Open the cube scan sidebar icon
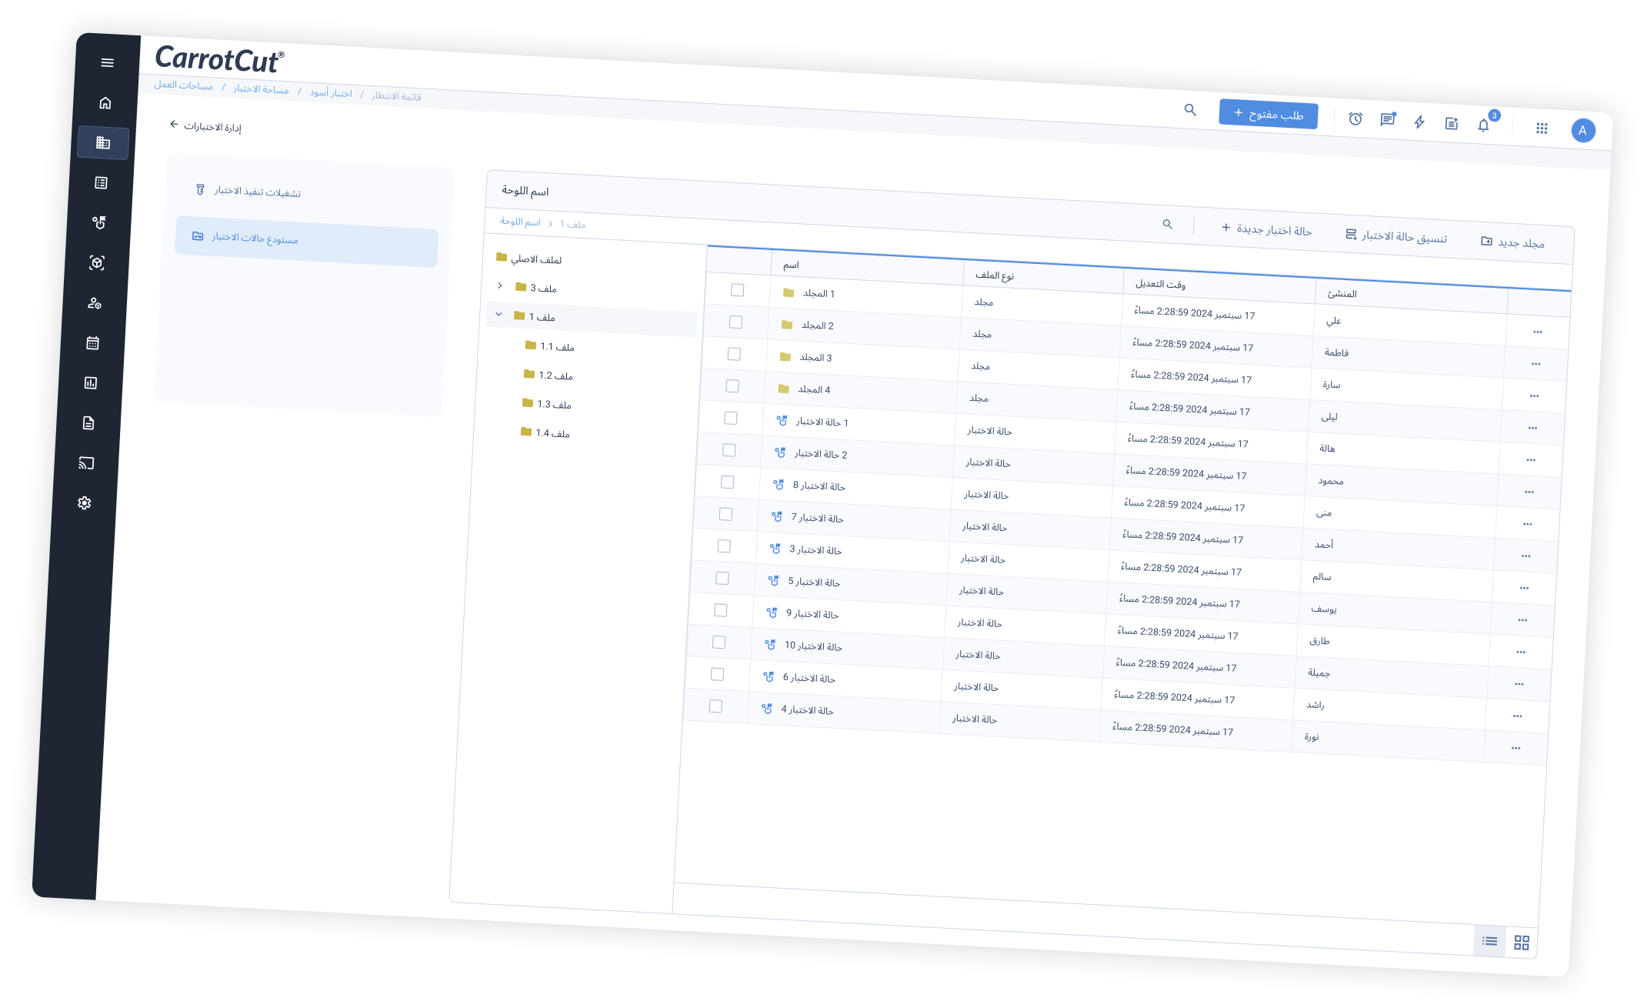The image size is (1644, 1008). [x=97, y=262]
